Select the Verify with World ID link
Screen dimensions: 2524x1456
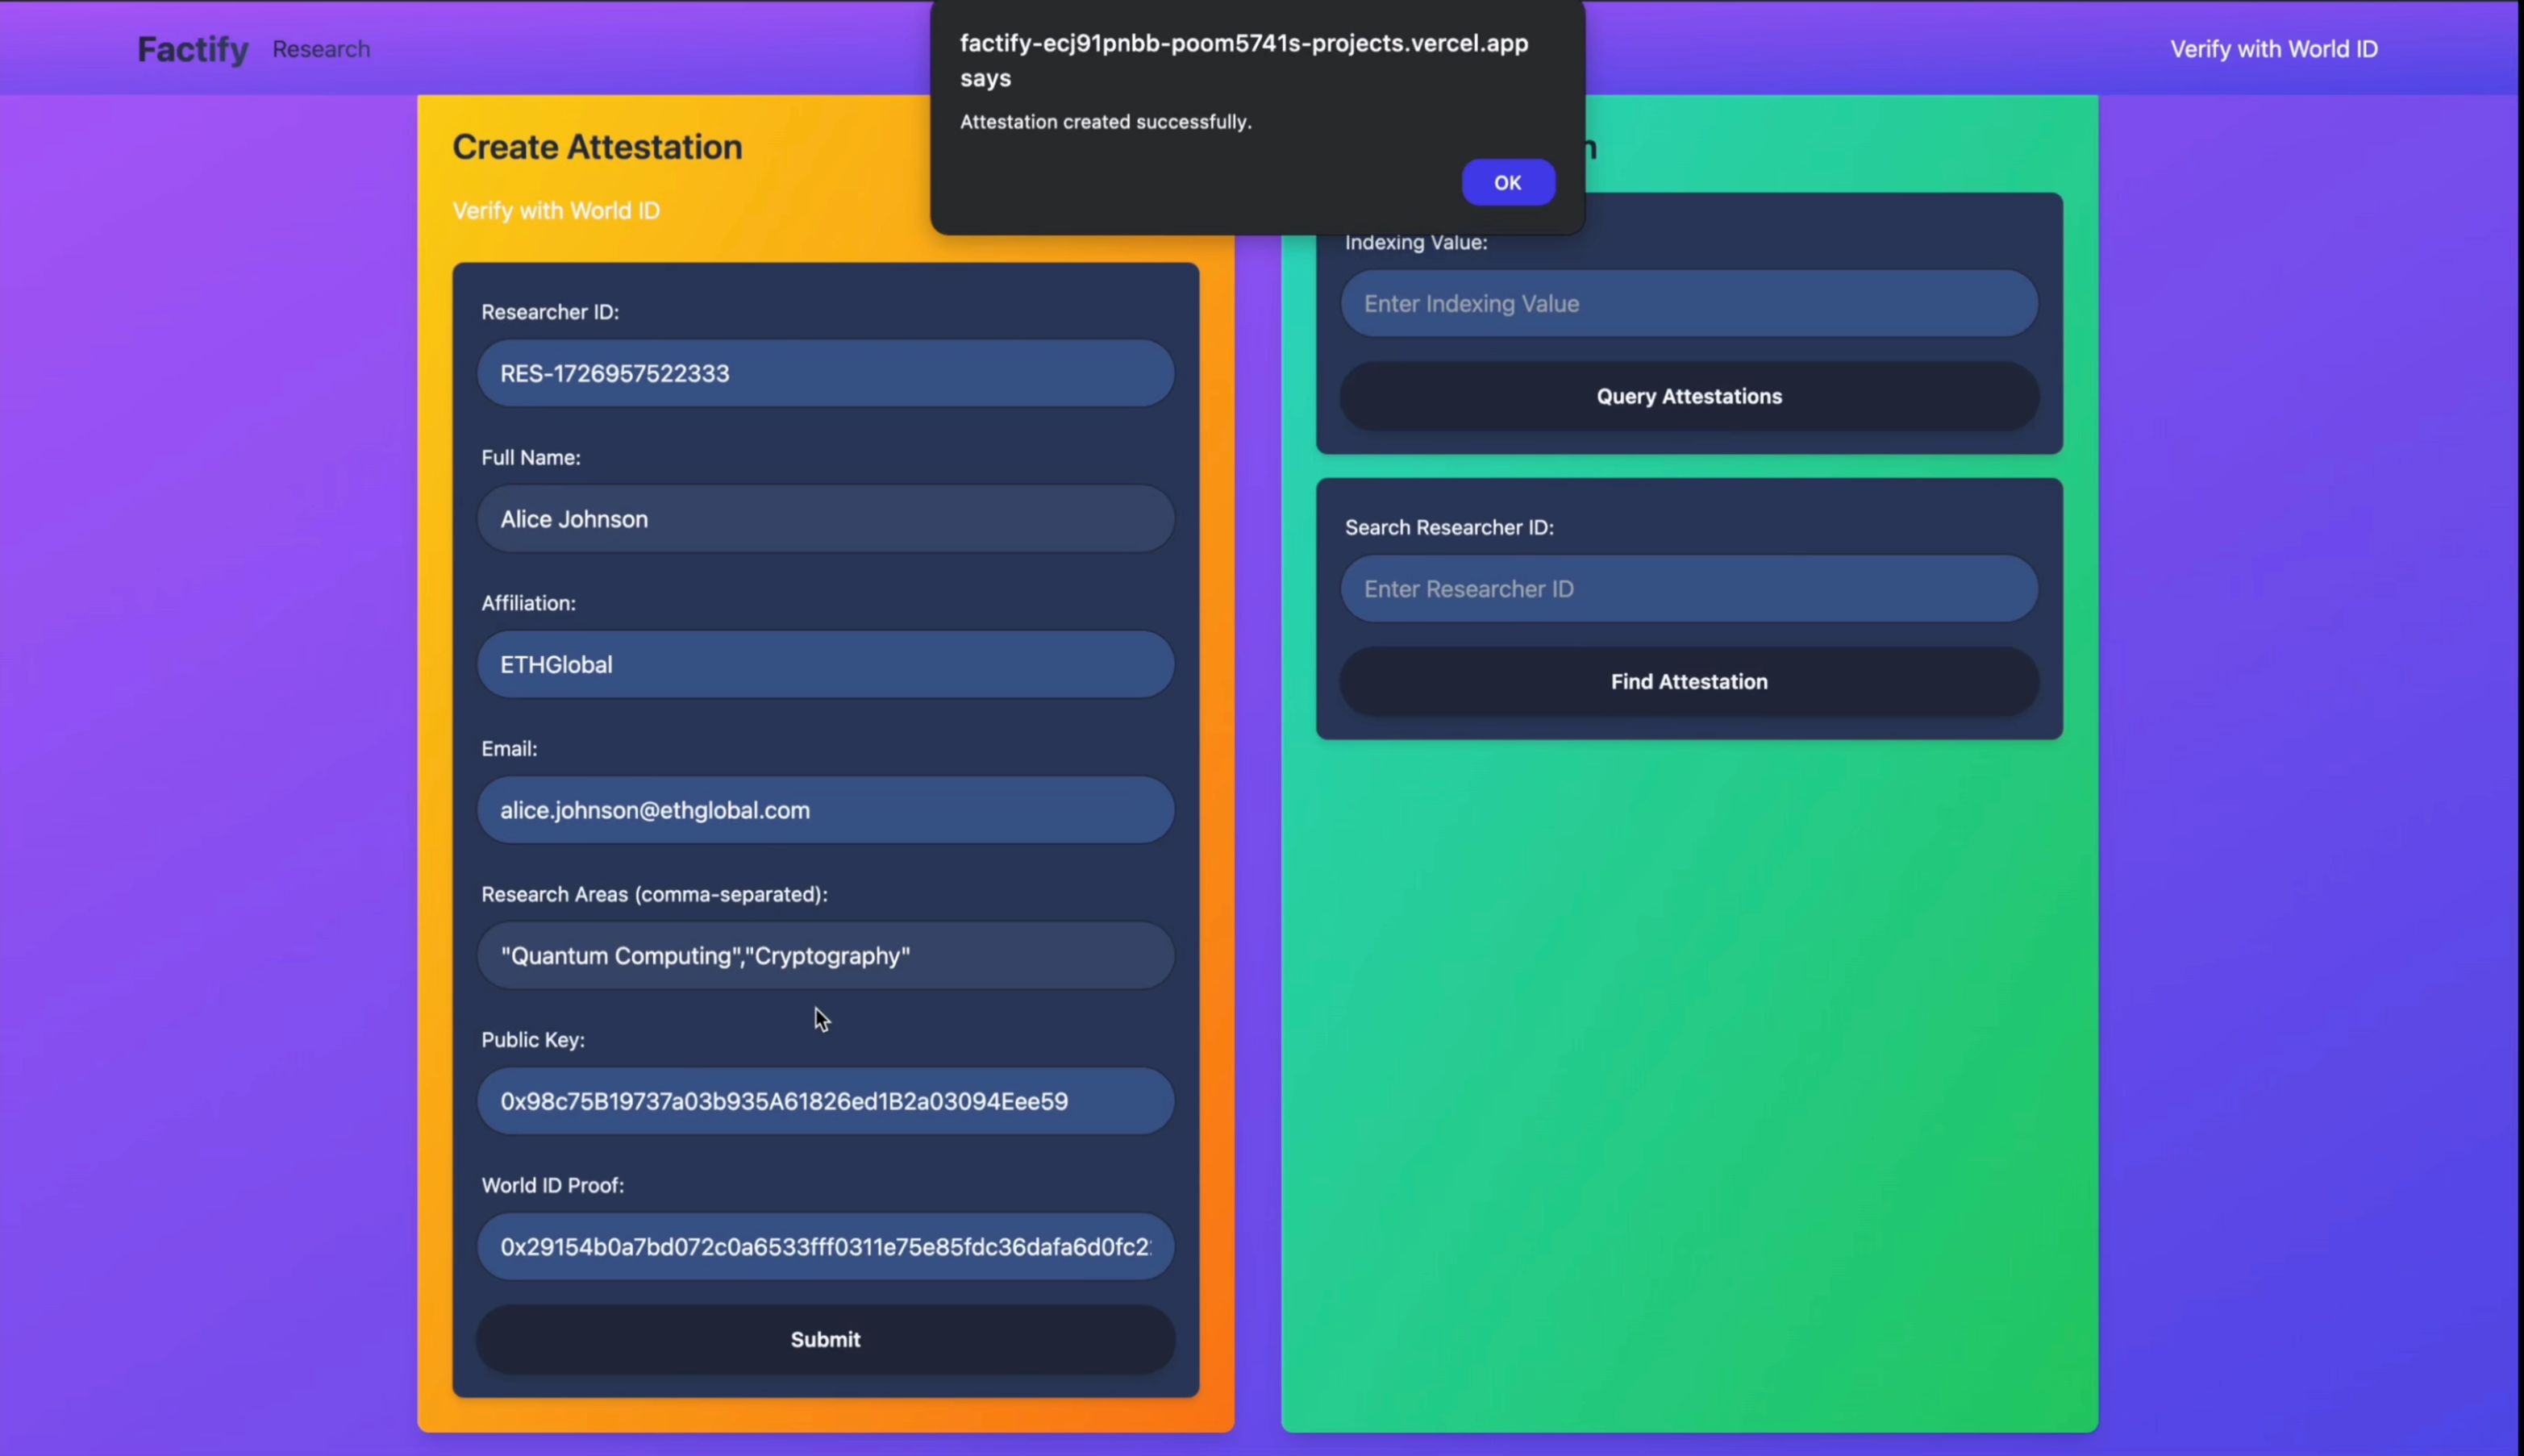click(2272, 48)
